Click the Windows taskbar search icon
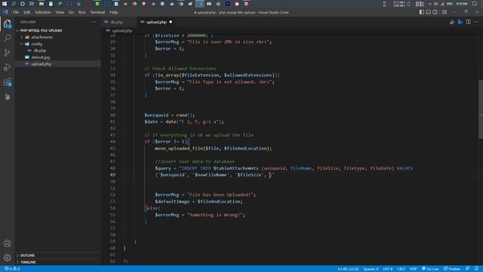 coord(14,4)
